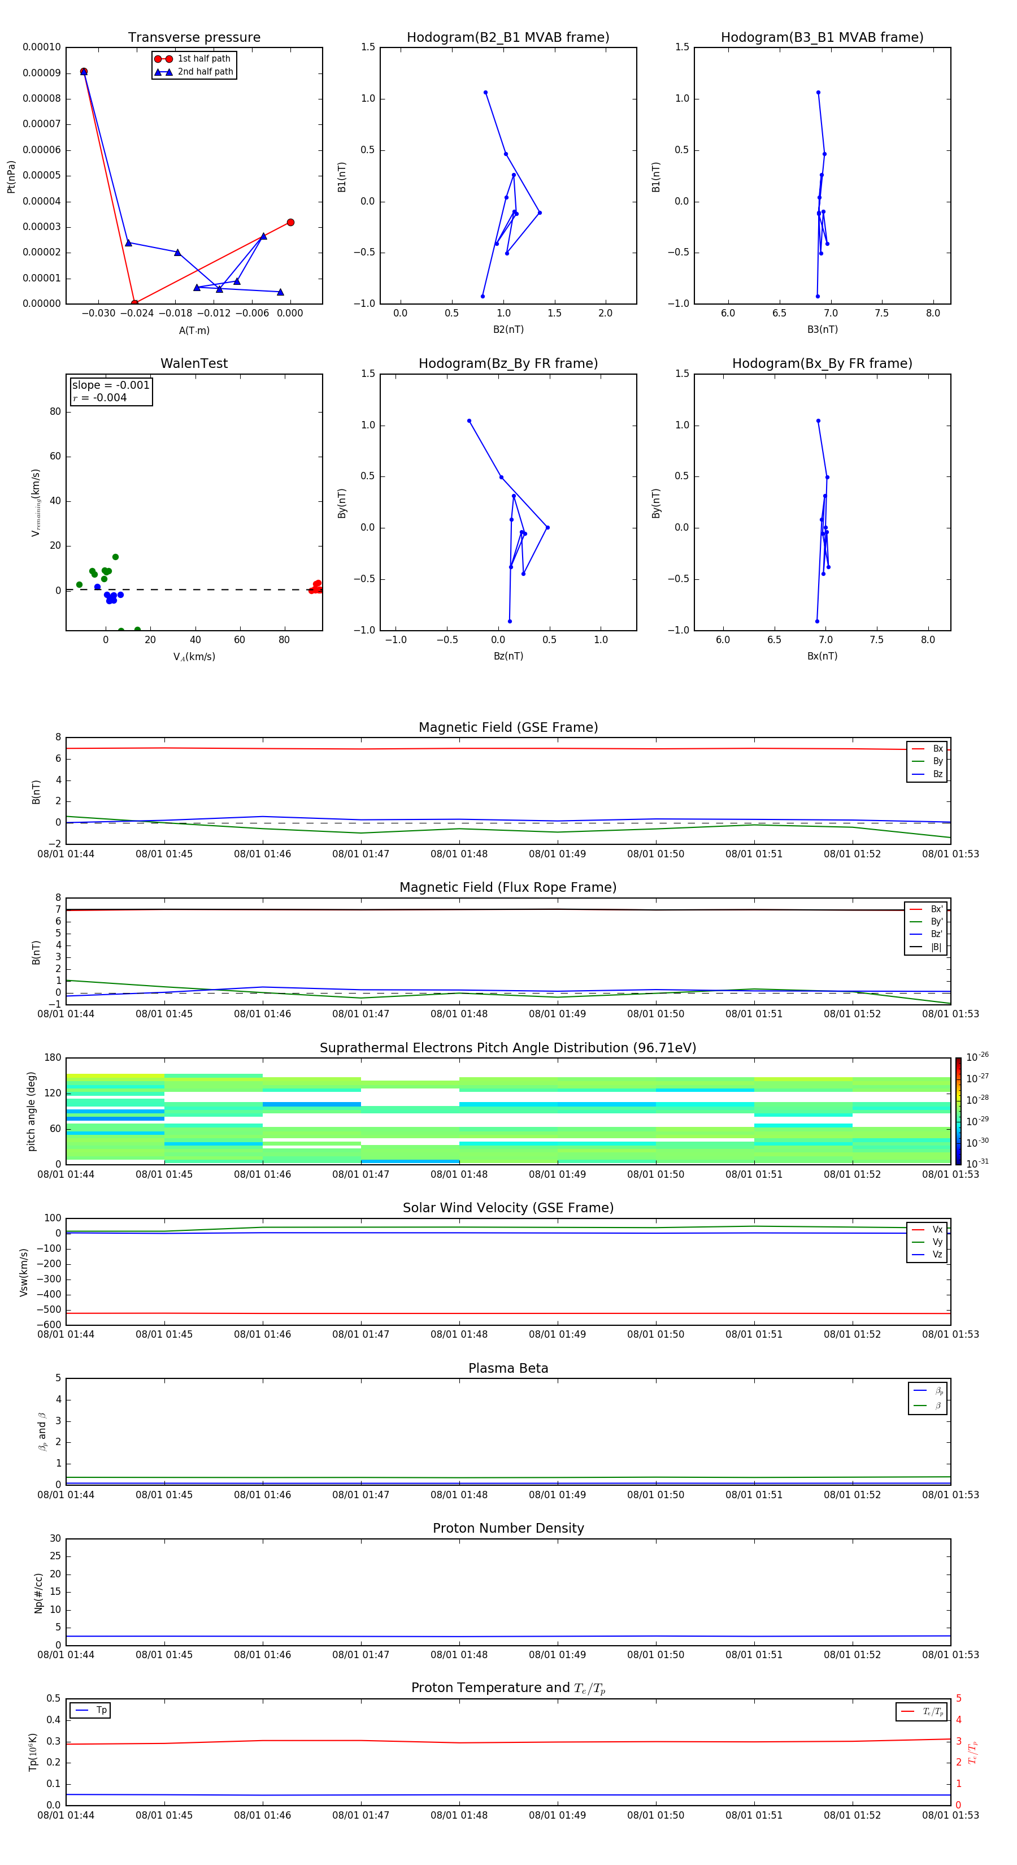
Task: Click the topmost data point in B2_B1 hodogram
Action: point(485,93)
